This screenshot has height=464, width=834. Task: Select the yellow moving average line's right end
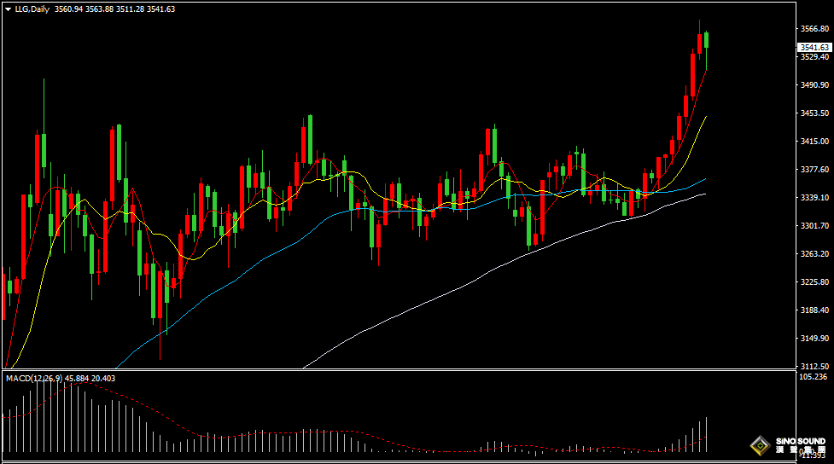705,117
